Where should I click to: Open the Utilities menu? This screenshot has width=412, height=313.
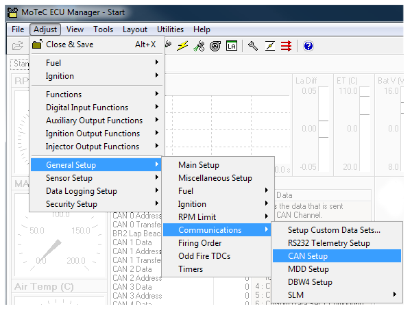coord(170,29)
